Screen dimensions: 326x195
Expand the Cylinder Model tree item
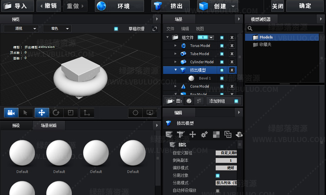pos(176,62)
